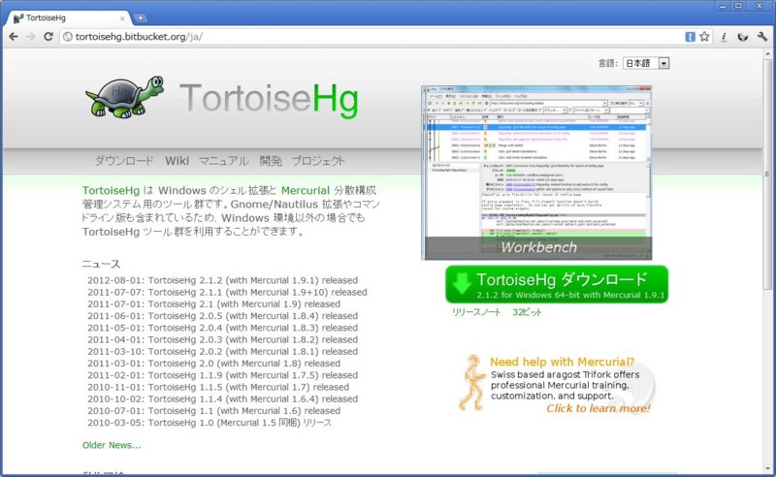Viewport: 776px width, 477px height.
Task: Click news entry 'TortoiseHg 2.0 (with Mercurial 1.8) released'
Action: click(x=244, y=364)
